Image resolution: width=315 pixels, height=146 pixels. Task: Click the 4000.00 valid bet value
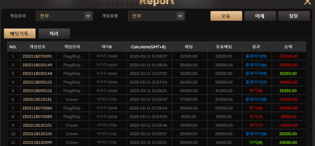224,143
